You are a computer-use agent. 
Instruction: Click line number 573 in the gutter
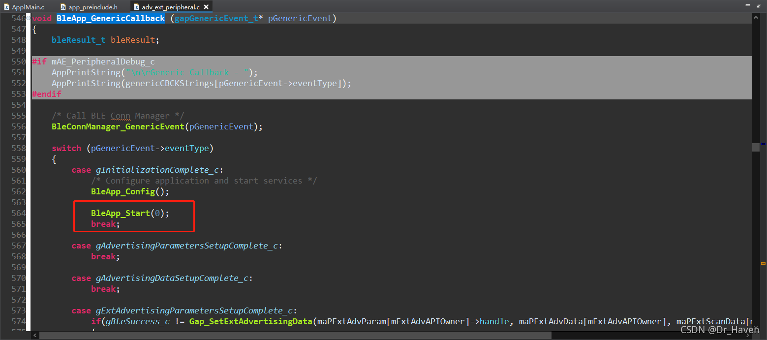(18, 310)
